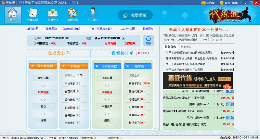Viewport: 260px width, 140px height.
Task: Click the 刷新 refresh icon
Action: (149, 40)
